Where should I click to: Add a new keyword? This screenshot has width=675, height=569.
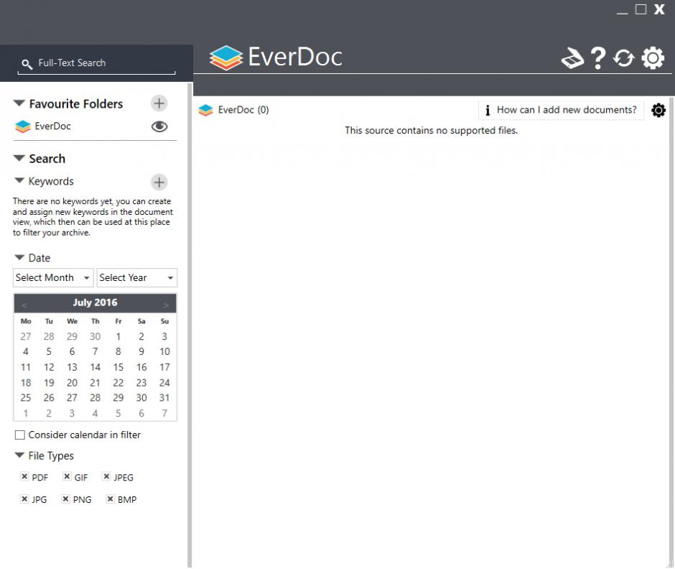tap(159, 182)
